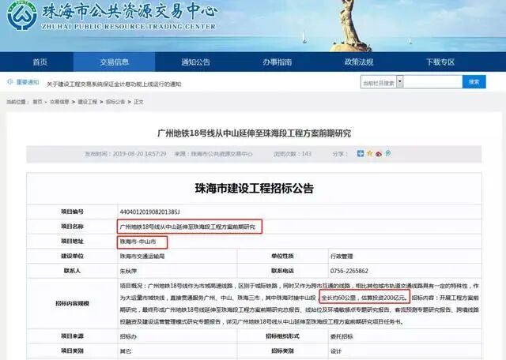Click the article title 广州地铁18号线从中山延伸至珠海段工程方案前期研究
506x360 pixels.
[x=254, y=133]
